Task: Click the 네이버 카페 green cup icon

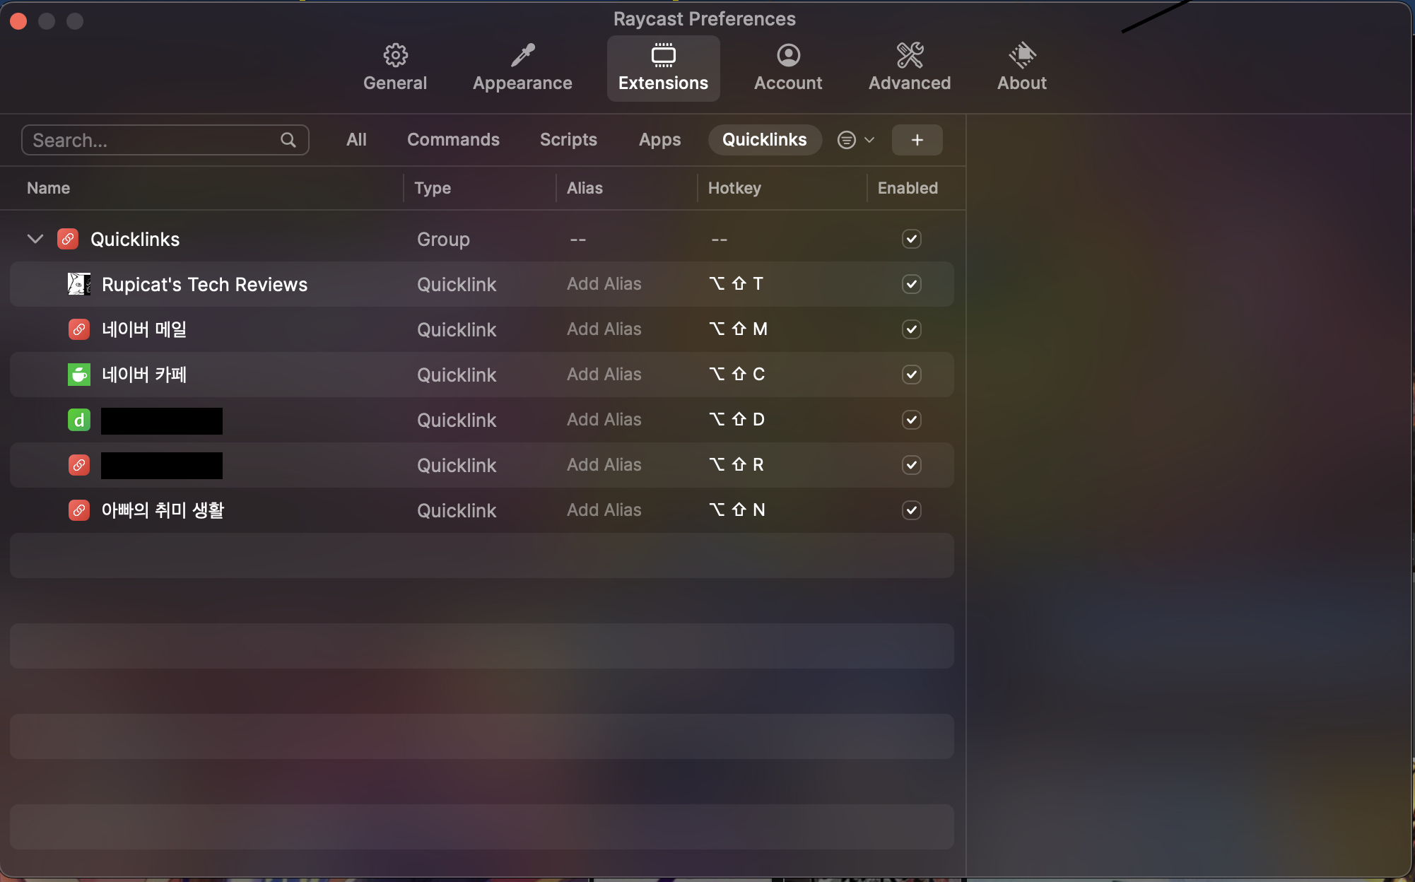Action: pyautogui.click(x=79, y=375)
